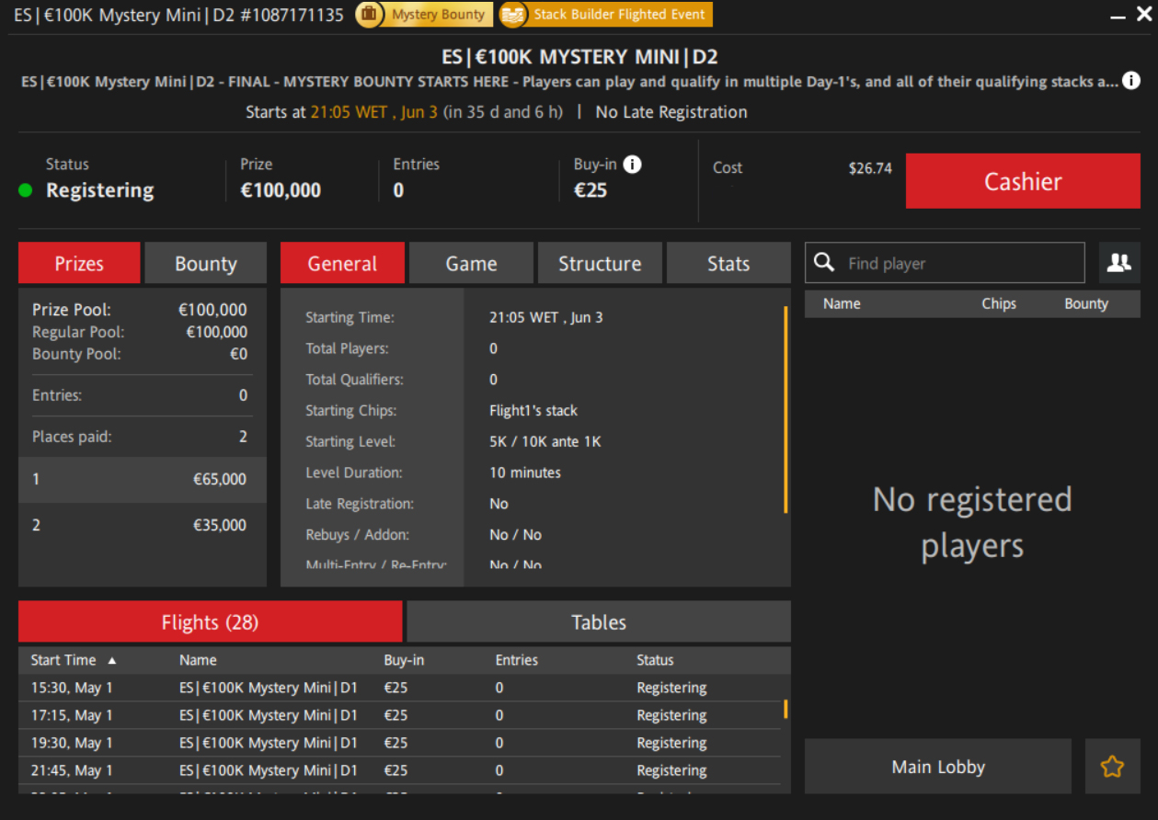The width and height of the screenshot is (1158, 820).
Task: Click the magnifier icon in player search
Action: [x=825, y=263]
